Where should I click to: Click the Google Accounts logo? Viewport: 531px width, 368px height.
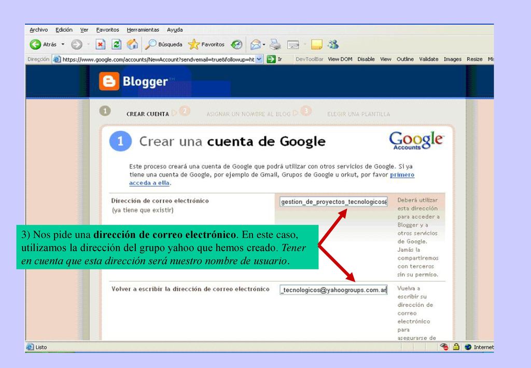click(416, 140)
